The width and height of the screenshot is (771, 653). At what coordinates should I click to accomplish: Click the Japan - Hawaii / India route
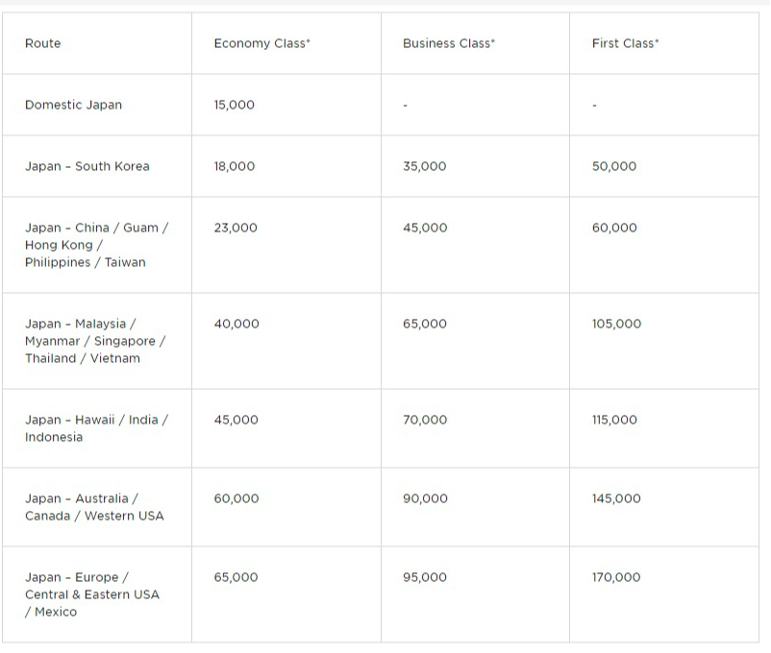tap(96, 428)
